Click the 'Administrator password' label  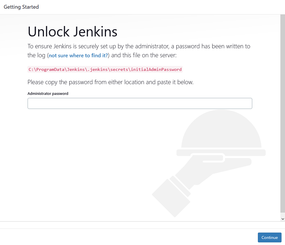[48, 93]
